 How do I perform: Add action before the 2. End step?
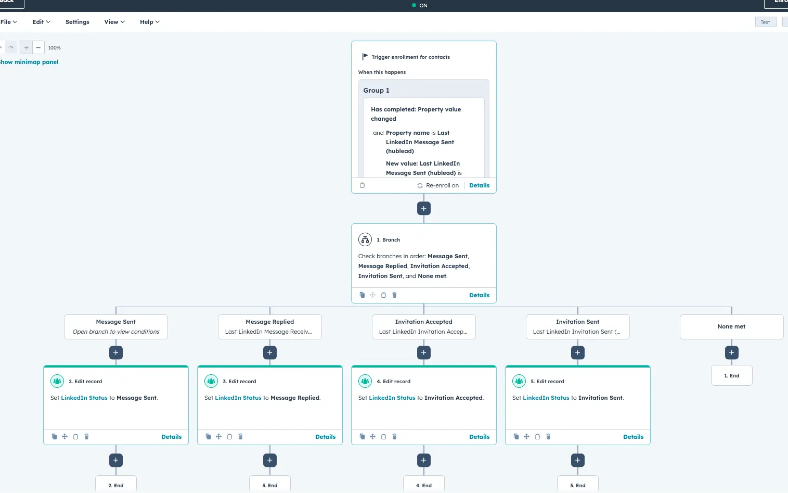[116, 460]
